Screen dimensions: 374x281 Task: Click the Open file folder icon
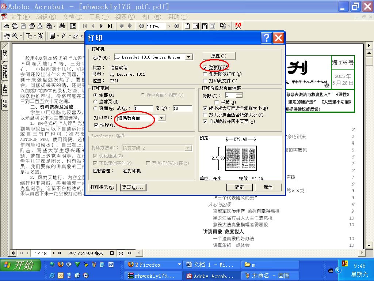point(6,26)
